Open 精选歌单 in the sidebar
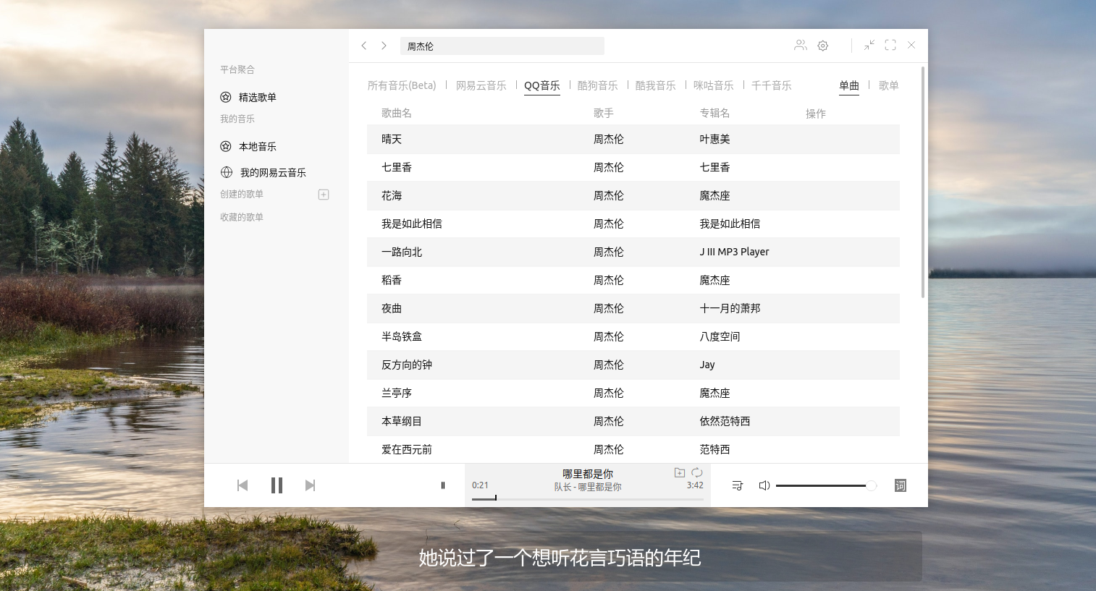Image resolution: width=1096 pixels, height=591 pixels. pos(257,97)
